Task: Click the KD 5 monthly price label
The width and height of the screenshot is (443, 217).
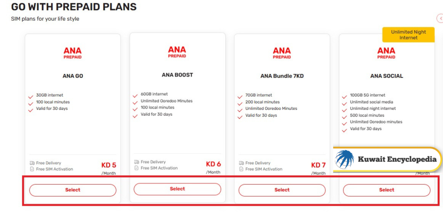Action: point(109,165)
